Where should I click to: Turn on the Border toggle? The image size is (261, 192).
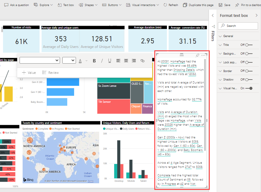[x=249, y=71]
